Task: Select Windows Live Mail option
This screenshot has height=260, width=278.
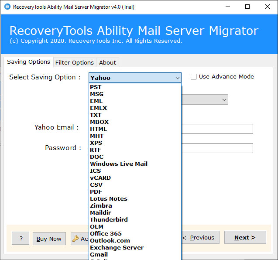Action: (x=135, y=164)
